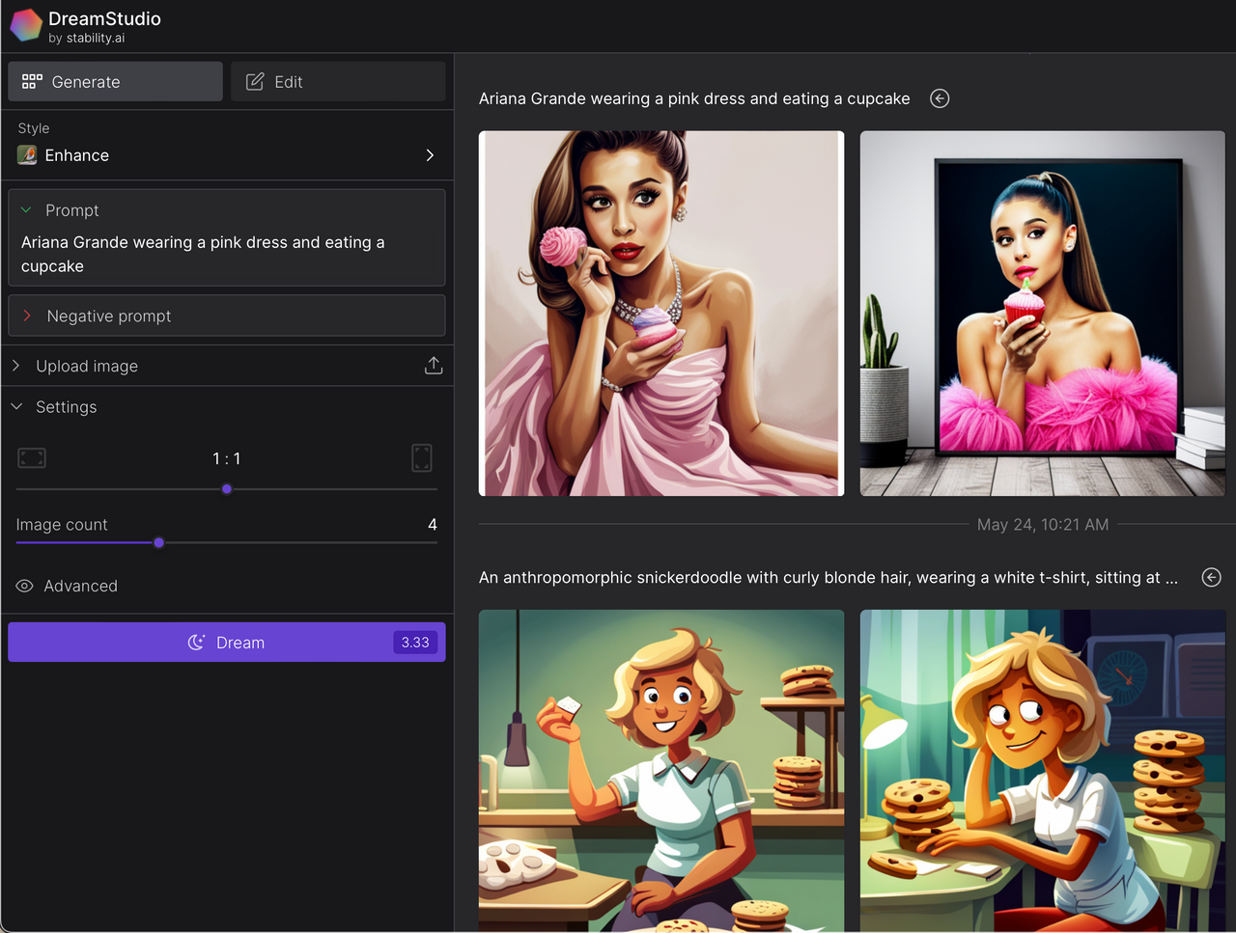Click into the prompt text field

pos(226,254)
